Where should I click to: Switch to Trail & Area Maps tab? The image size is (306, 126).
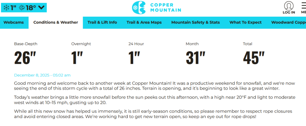[x=144, y=22]
